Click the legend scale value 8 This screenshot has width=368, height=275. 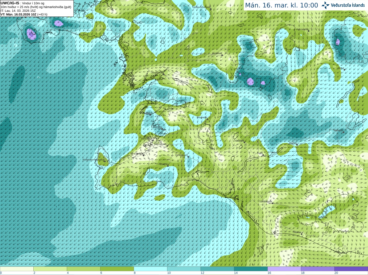pyautogui.click(x=135, y=273)
